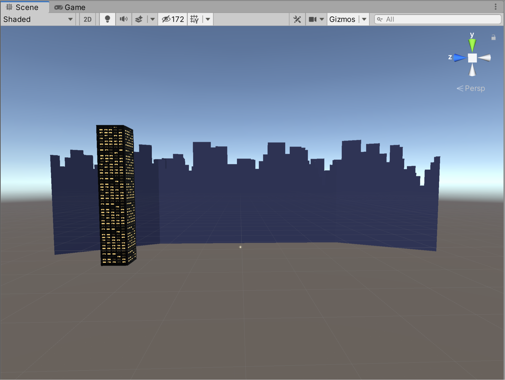Image resolution: width=505 pixels, height=380 pixels.
Task: Toggle scene lighting with the bulb icon
Action: 107,19
